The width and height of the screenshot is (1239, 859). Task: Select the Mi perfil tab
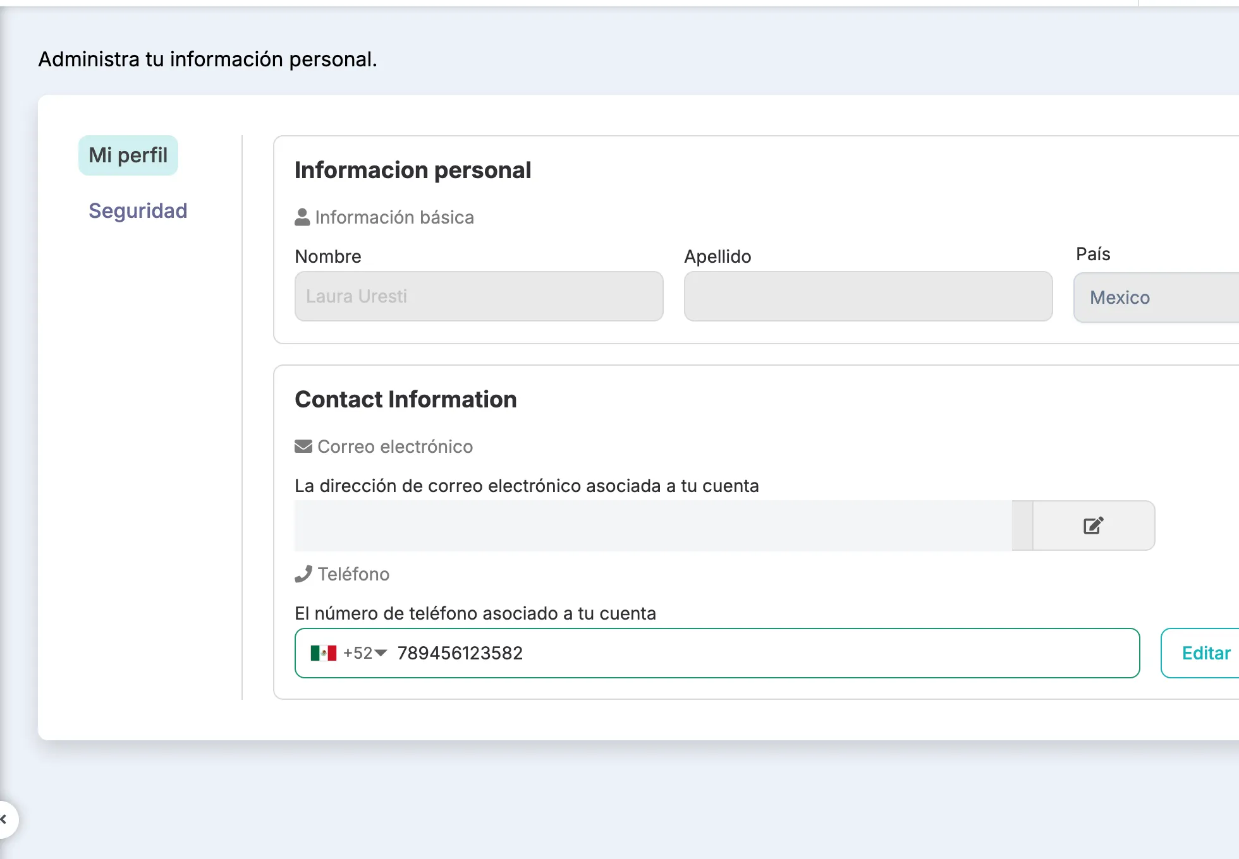click(x=128, y=155)
